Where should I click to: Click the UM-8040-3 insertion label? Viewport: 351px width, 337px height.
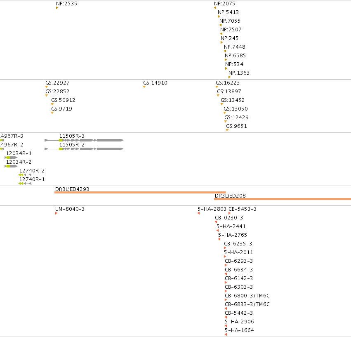pos(70,209)
